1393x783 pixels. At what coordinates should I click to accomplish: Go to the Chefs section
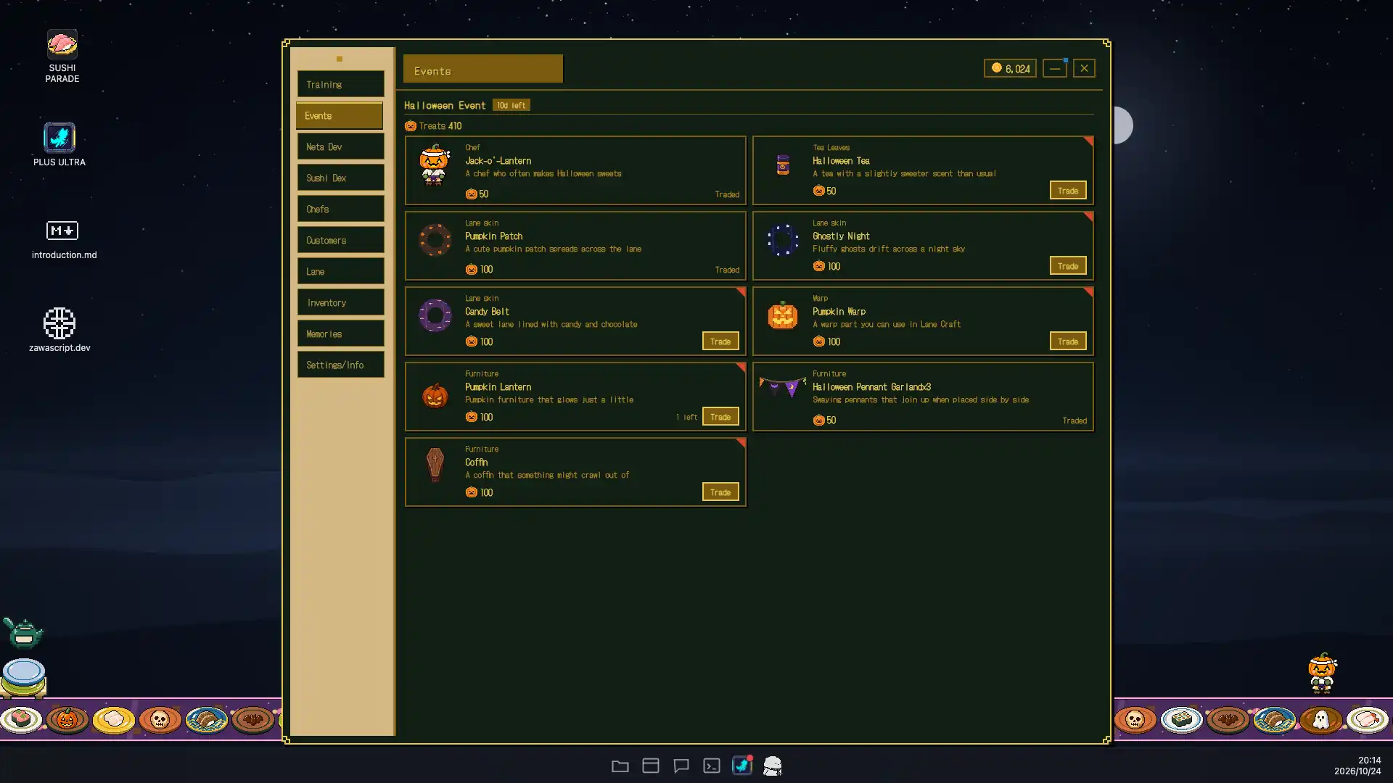pyautogui.click(x=340, y=209)
